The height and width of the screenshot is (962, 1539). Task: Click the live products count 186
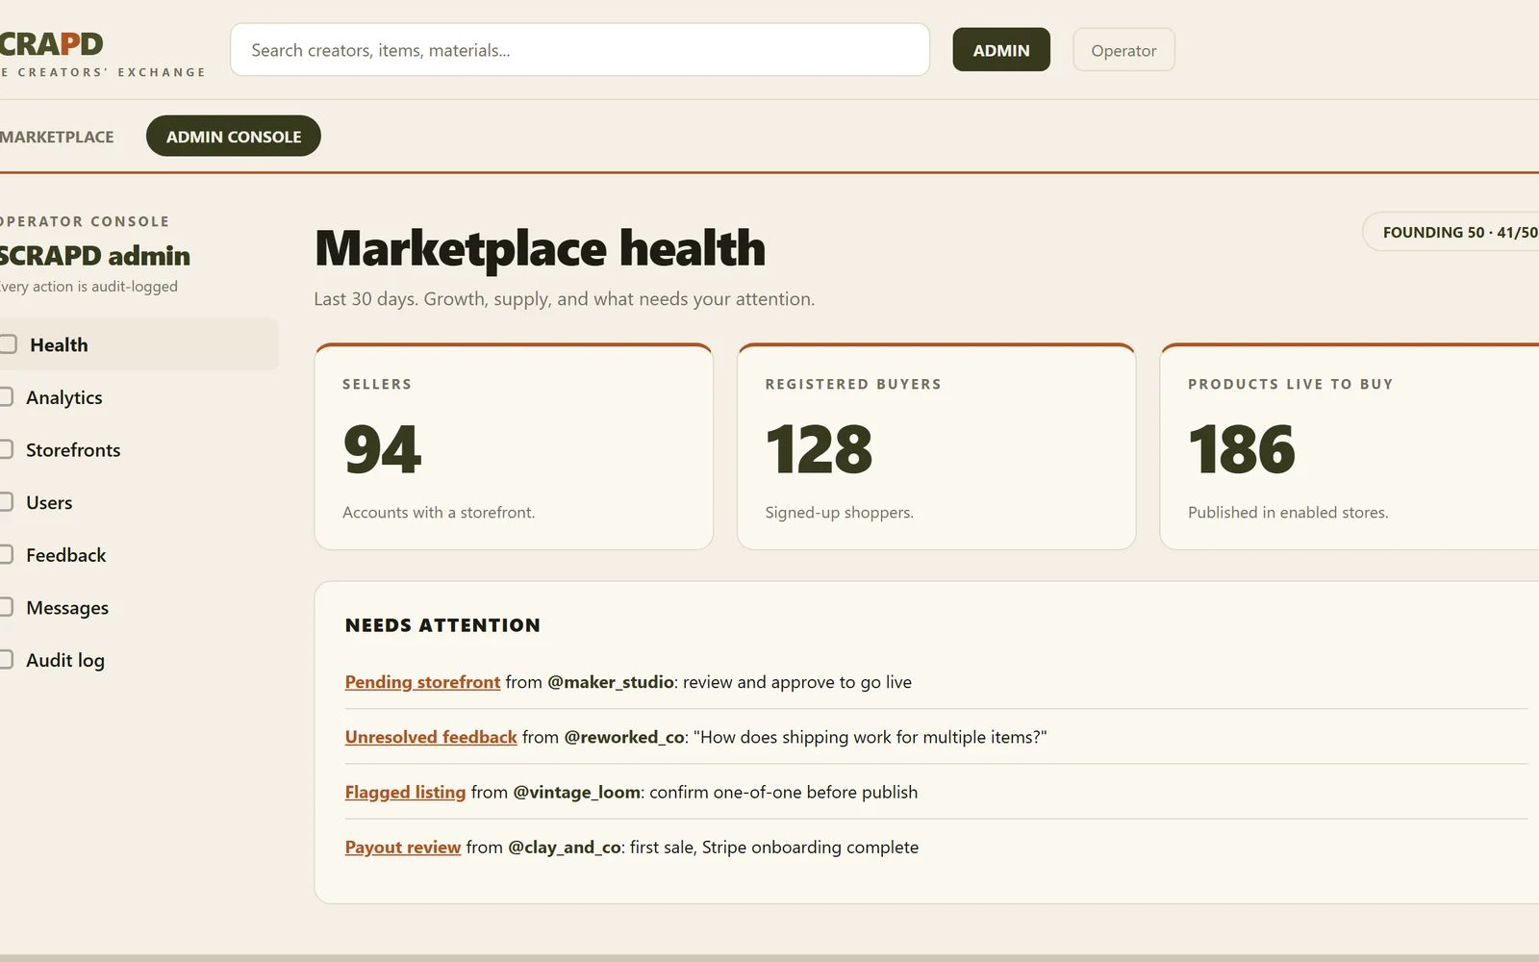pyautogui.click(x=1242, y=449)
